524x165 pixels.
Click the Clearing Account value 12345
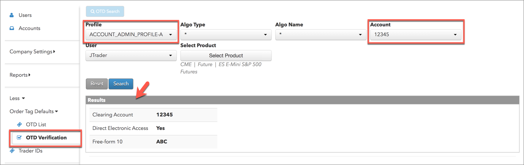click(164, 115)
